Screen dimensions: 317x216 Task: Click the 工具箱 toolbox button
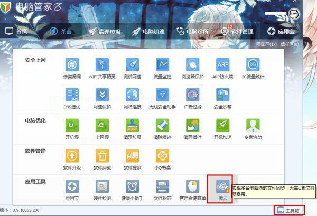(289, 211)
